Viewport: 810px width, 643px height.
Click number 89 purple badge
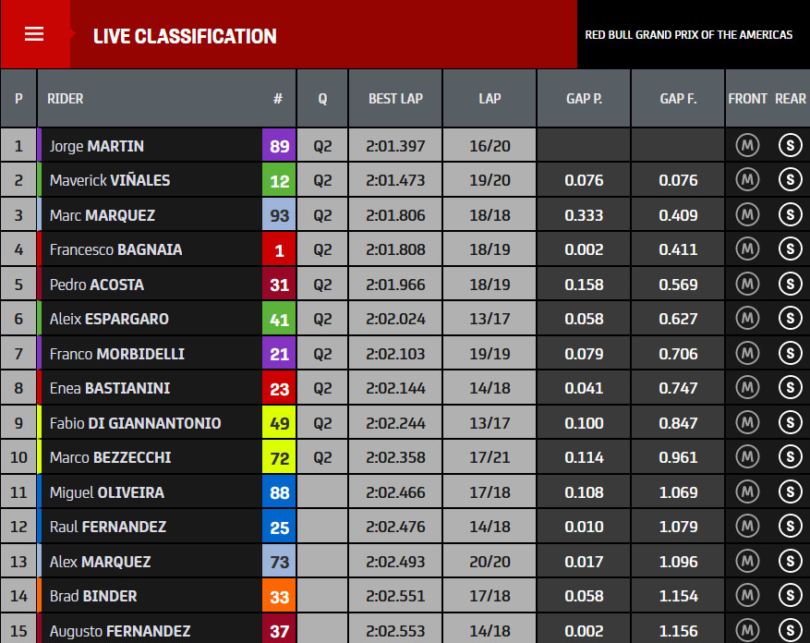coord(279,145)
